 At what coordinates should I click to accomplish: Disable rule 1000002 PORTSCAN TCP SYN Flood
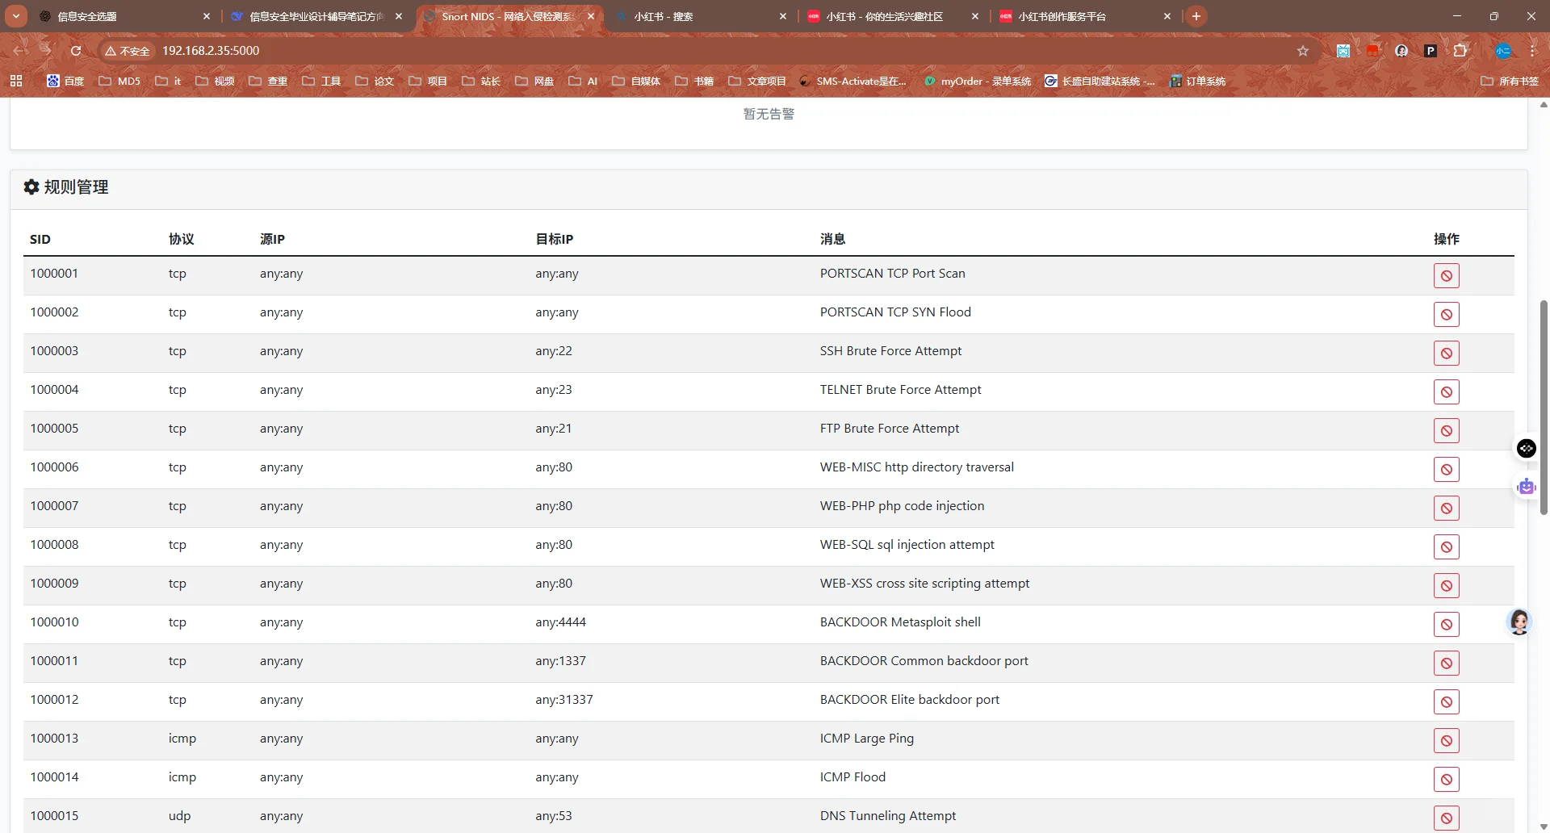[1446, 315]
